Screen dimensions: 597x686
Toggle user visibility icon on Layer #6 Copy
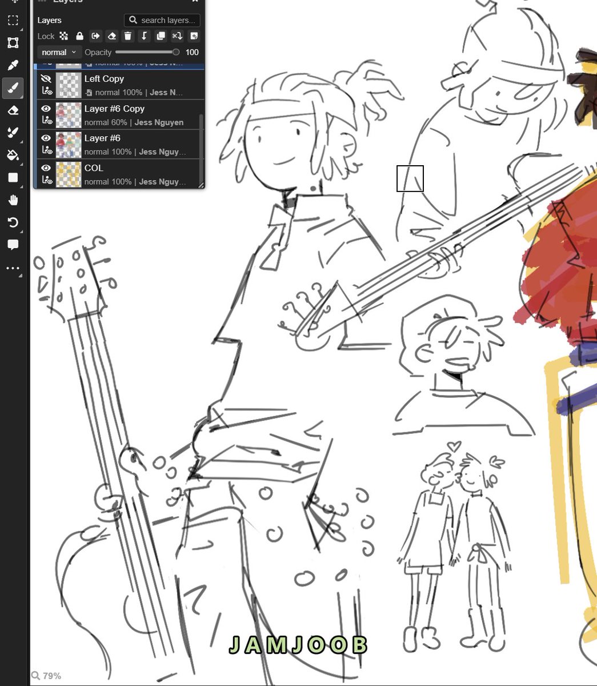tap(47, 121)
